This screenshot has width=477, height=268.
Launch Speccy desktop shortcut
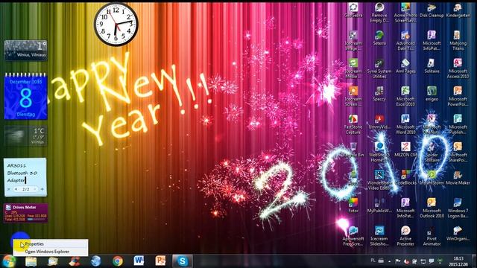point(379,94)
